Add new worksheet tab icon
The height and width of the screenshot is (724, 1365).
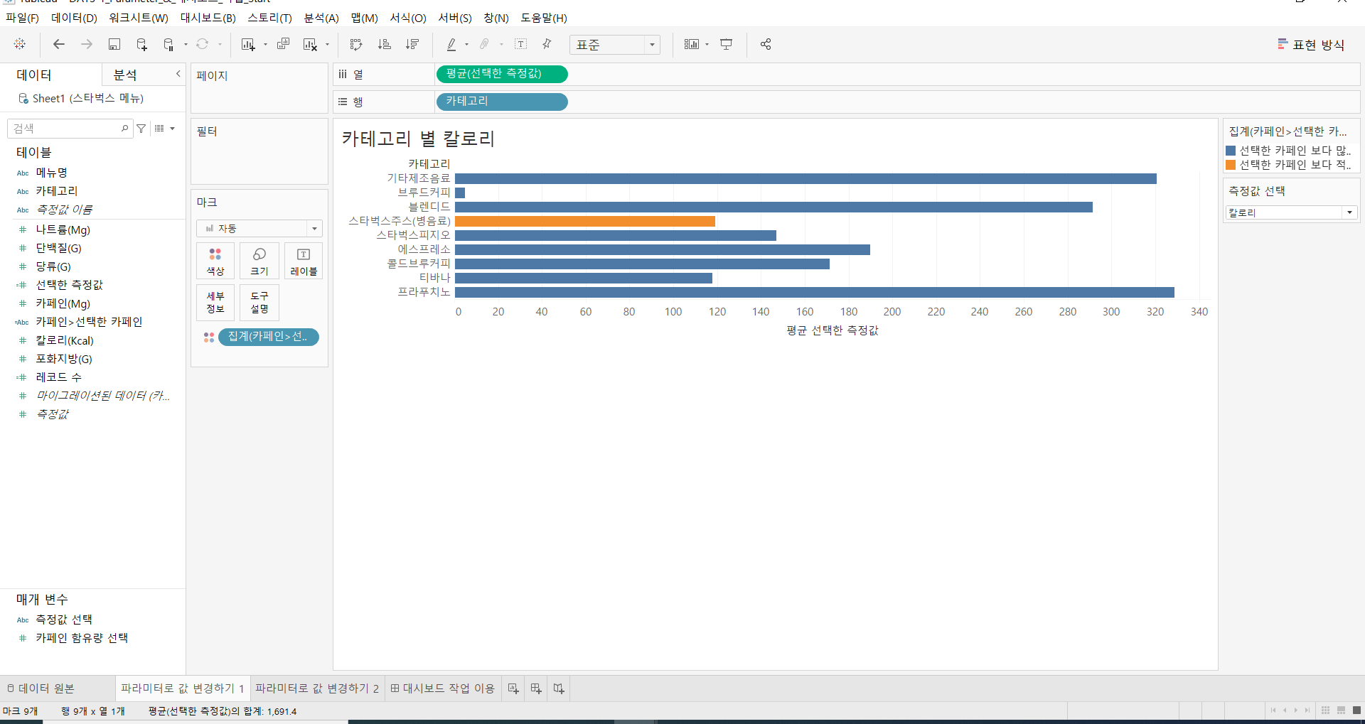coord(513,688)
